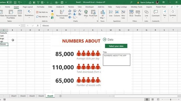The image size is (181, 101).
Task: Insert column or bar chart
Action: (x=70, y=11)
